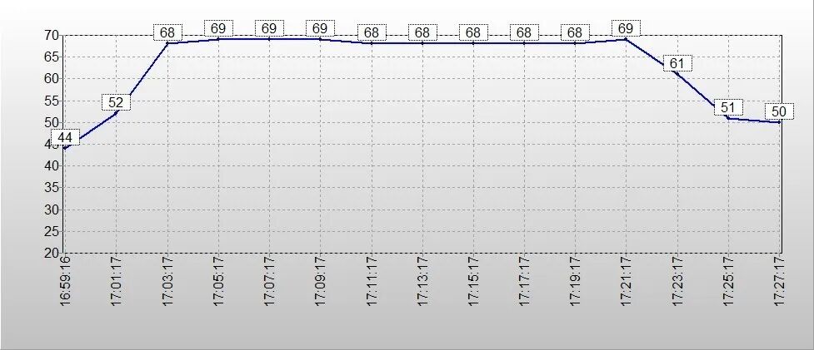Click the data label 44 at chart start

pos(65,137)
